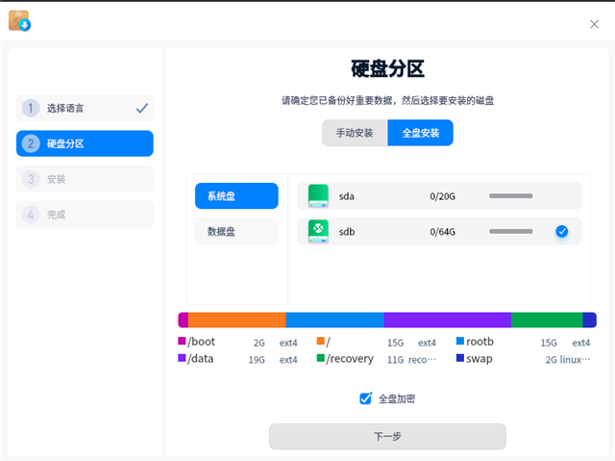Click the installer package icon in title bar
The width and height of the screenshot is (615, 461).
19,21
